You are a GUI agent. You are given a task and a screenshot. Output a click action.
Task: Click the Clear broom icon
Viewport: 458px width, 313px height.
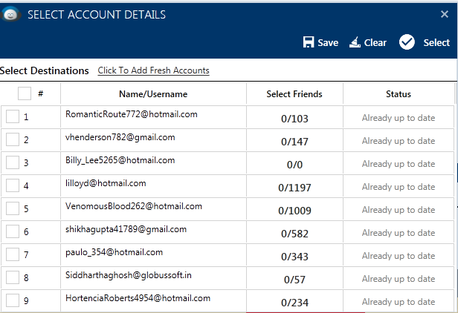coord(355,42)
